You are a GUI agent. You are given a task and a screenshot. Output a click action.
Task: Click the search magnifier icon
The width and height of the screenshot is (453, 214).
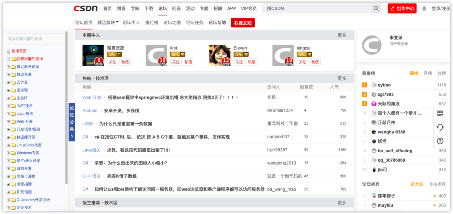[376, 9]
